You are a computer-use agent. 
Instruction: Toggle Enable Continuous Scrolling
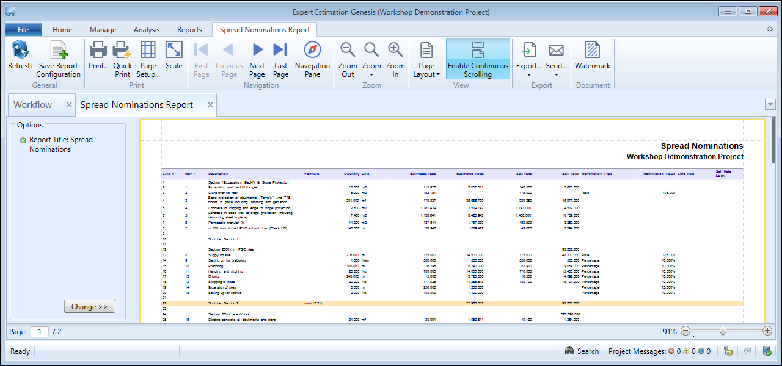(478, 59)
